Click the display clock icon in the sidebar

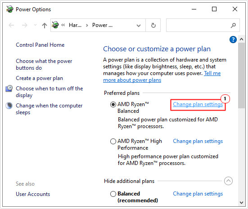[x=9, y=89]
